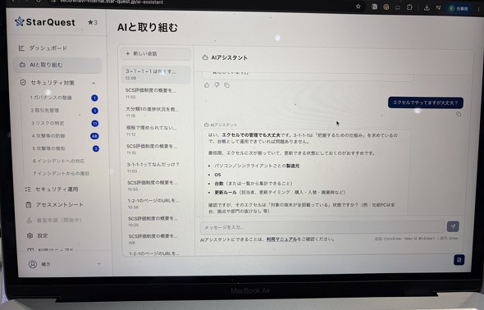Click the browser address bar URL

tap(111, 2)
